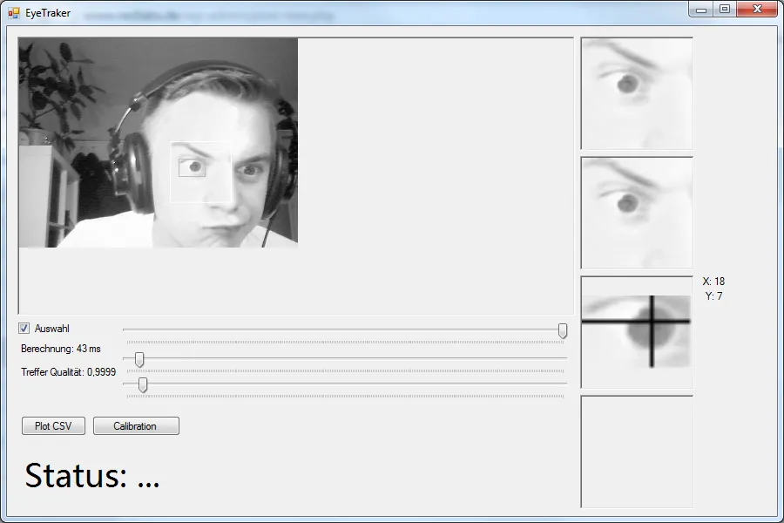Screen dimensions: 784x523
Task: Click the Y: 7 coordinate readout
Action: (713, 296)
